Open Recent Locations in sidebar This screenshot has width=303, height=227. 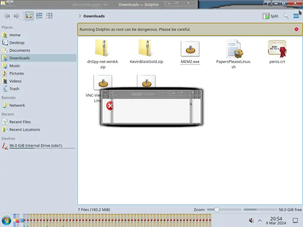click(38, 130)
